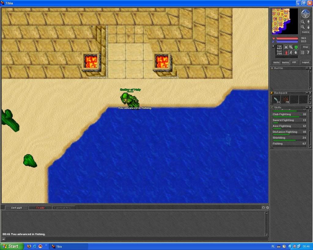Click the Fishing skill value 67
The width and height of the screenshot is (313, 250).
coord(304,143)
